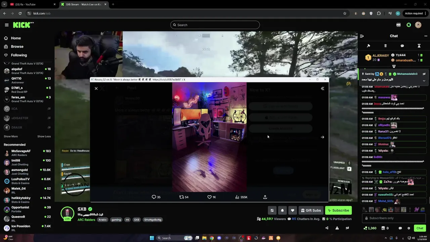Open Following in Kick sidebar
Viewport: 430px width, 242px height.
(19, 55)
